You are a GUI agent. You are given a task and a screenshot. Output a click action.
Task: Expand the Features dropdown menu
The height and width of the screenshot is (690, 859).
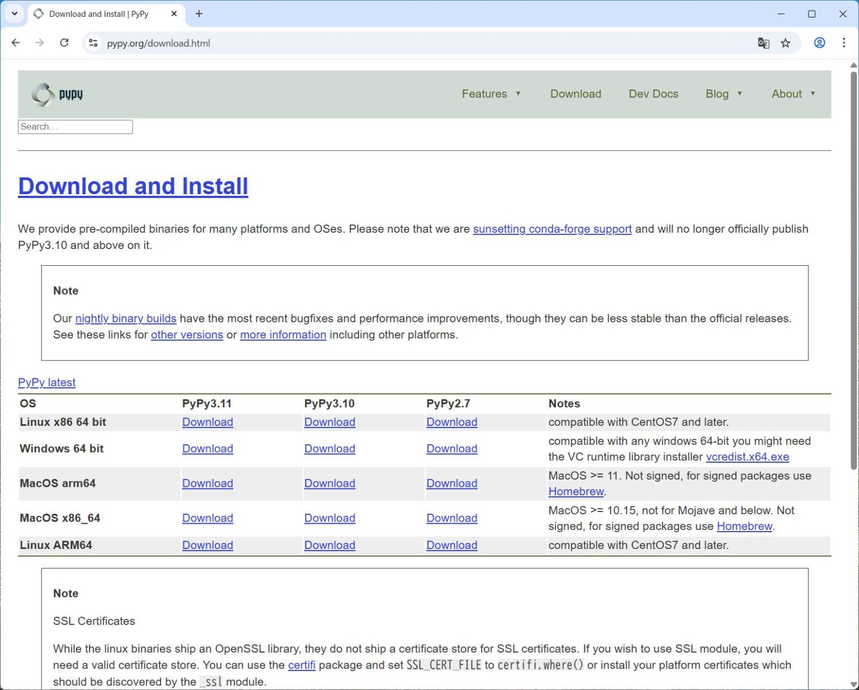coord(490,94)
